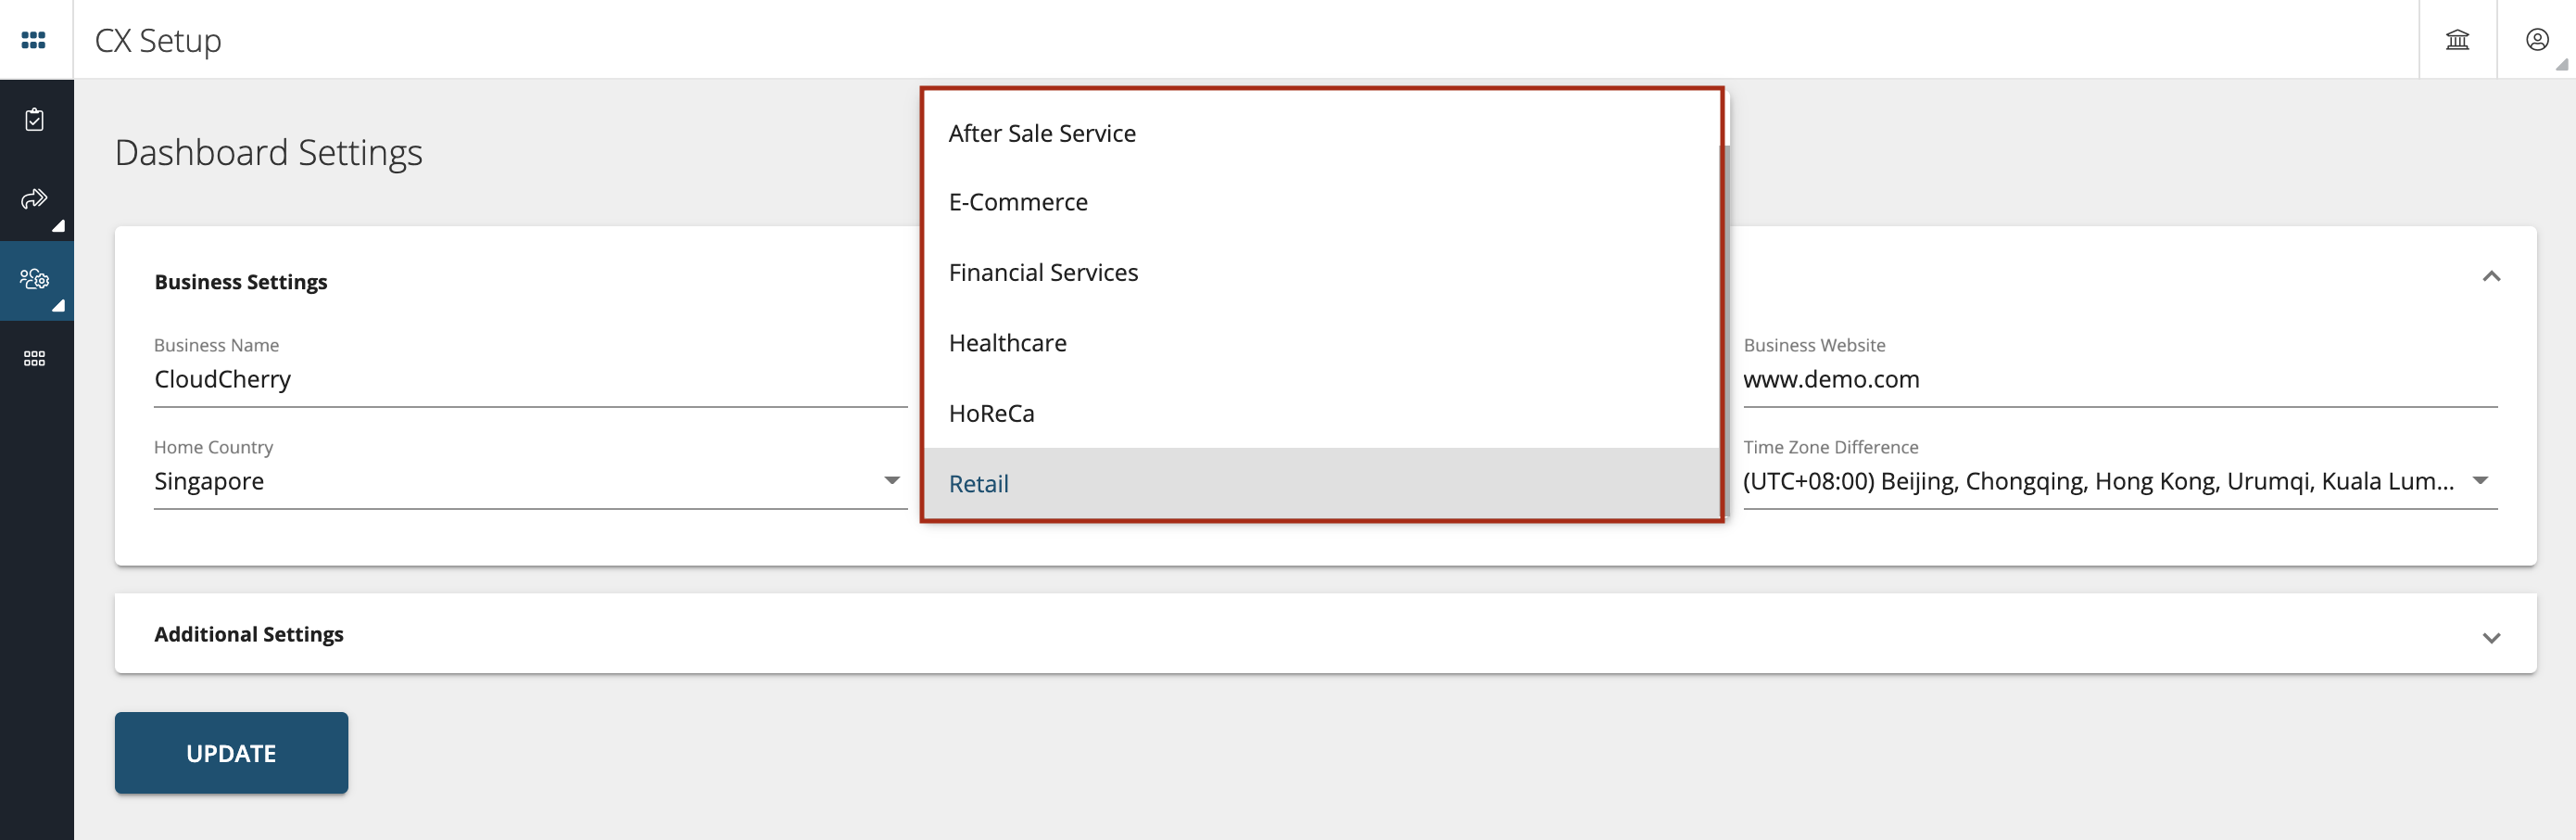Screen dimensions: 2576x840
Task: Click the CX Setup title
Action: click(x=158, y=40)
